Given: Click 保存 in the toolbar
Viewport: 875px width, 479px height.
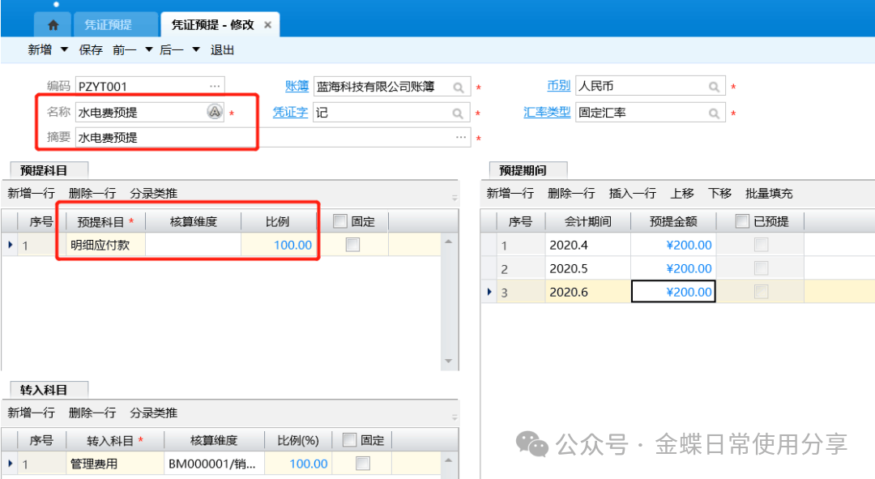Looking at the screenshot, I should point(91,50).
